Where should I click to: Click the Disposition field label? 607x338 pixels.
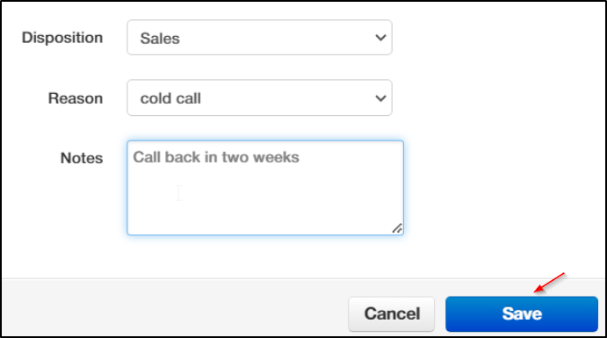62,38
